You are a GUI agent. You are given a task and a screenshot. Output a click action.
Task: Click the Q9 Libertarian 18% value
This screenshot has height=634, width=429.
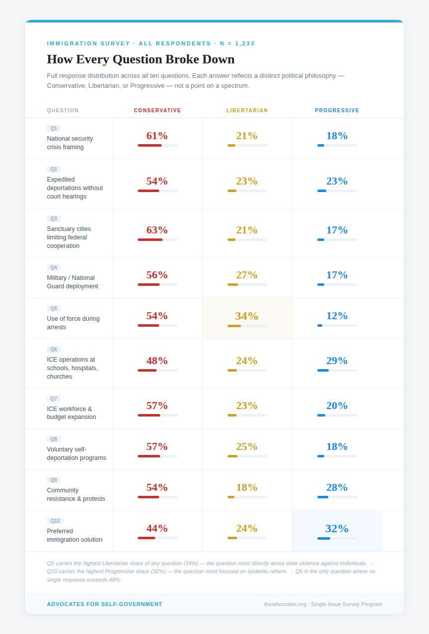pyautogui.click(x=247, y=487)
